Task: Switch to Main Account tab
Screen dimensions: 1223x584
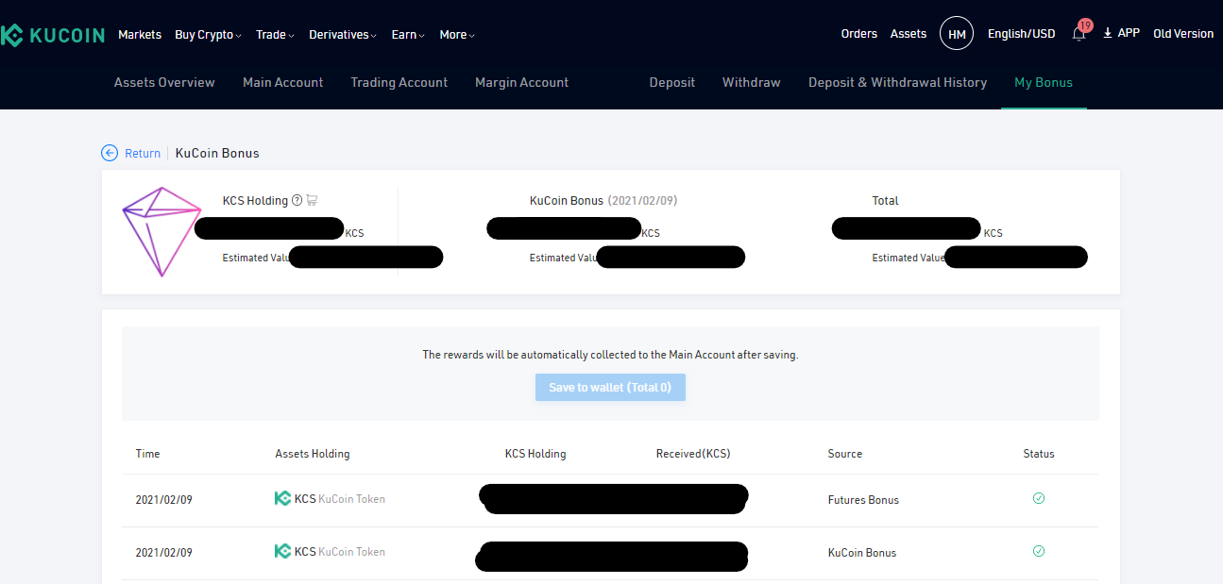Action: coord(282,82)
